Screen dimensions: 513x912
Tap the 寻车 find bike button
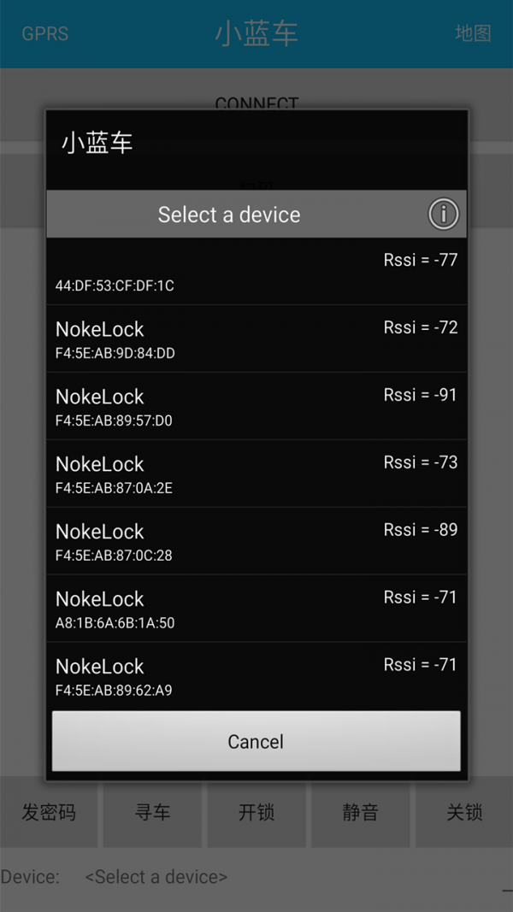152,812
